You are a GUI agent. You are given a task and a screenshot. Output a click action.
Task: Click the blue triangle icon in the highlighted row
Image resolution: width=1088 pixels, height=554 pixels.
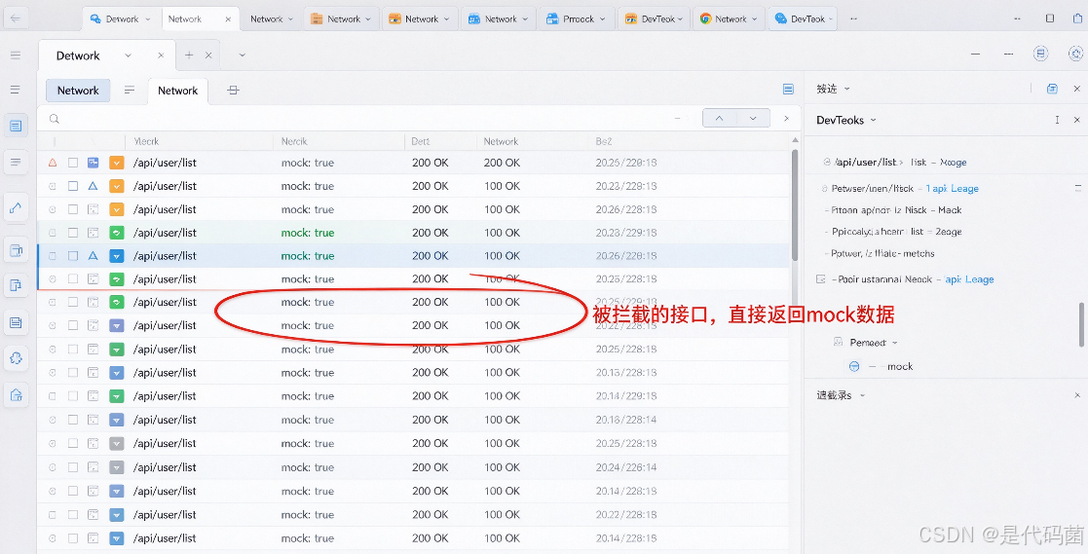[93, 256]
